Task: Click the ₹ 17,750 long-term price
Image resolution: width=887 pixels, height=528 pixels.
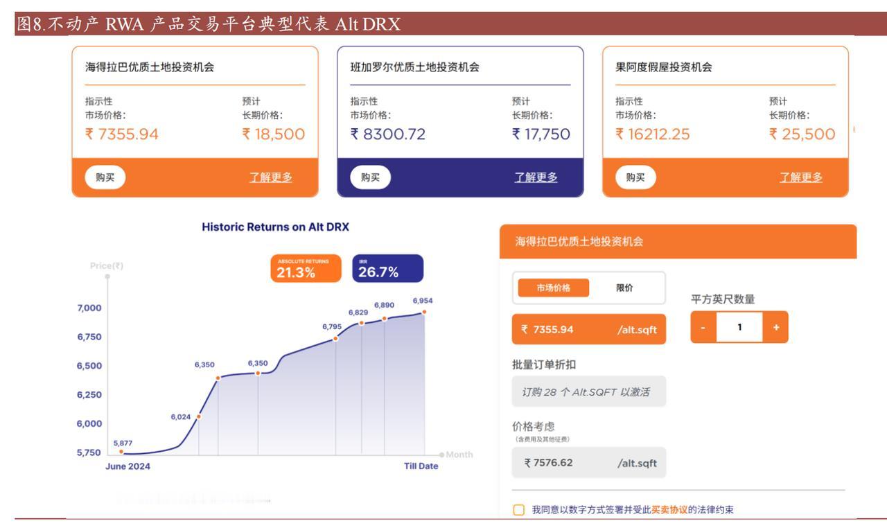Action: point(541,134)
